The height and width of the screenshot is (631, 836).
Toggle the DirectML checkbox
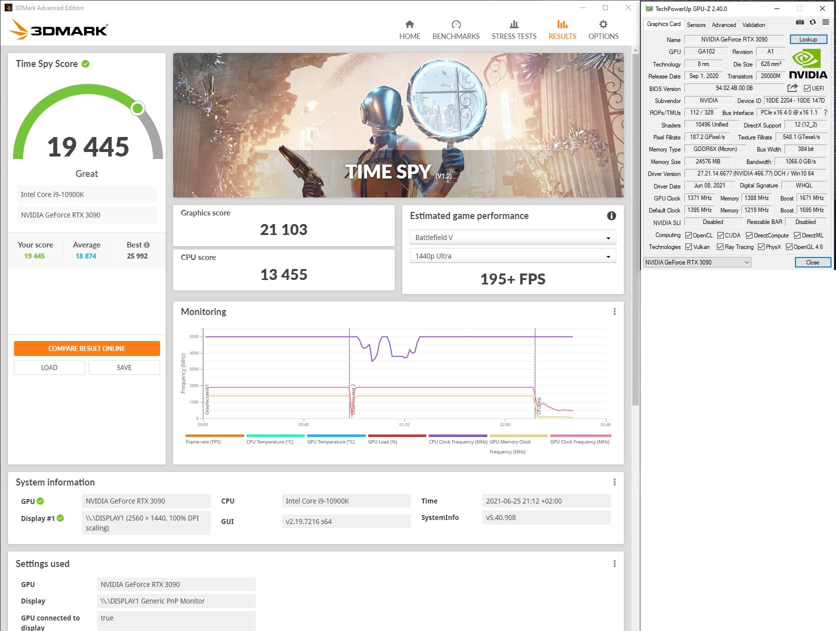(797, 235)
